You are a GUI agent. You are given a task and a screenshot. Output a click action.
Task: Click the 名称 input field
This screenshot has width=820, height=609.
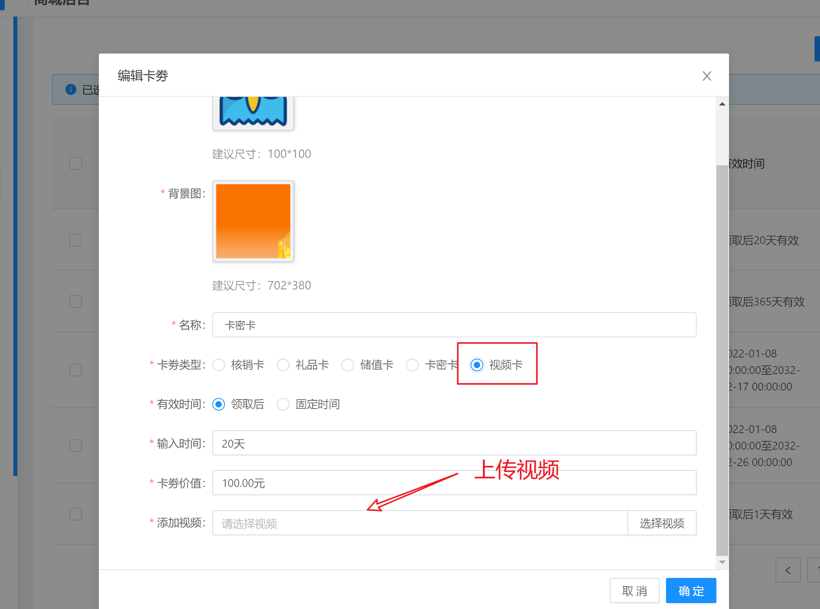click(x=454, y=325)
